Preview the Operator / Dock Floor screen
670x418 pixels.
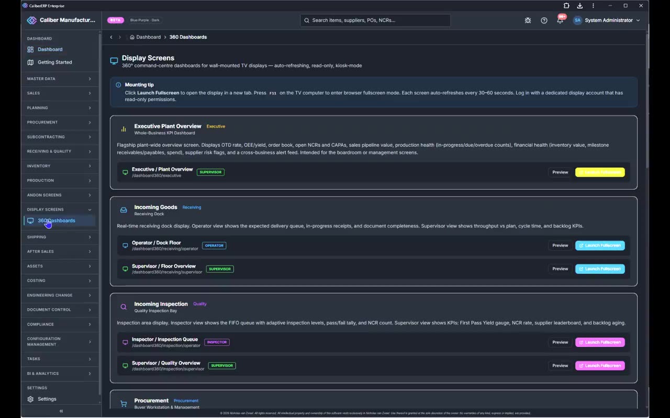pos(560,246)
